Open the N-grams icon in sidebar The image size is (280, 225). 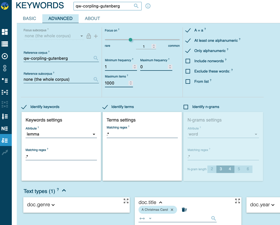tap(5, 128)
